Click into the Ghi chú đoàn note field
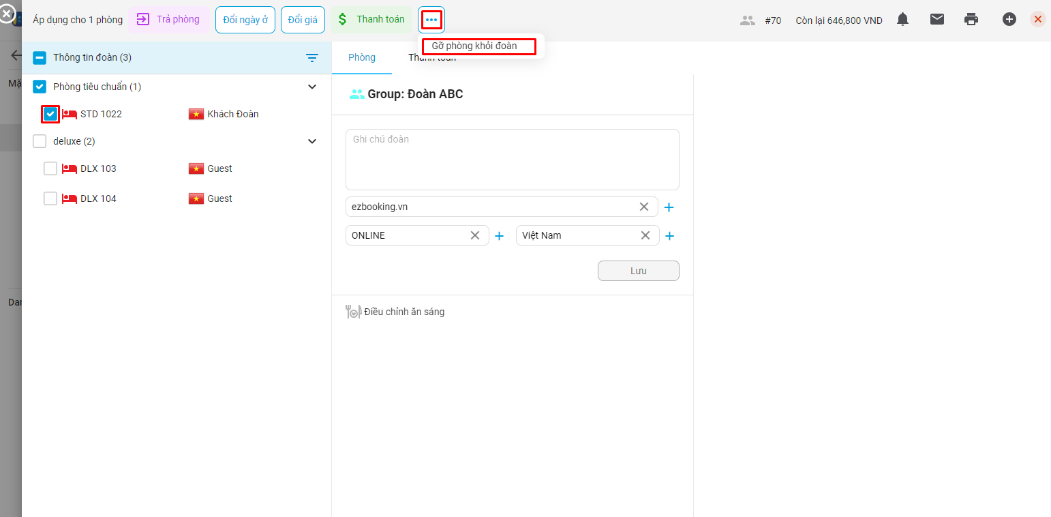The image size is (1051, 517). [512, 160]
